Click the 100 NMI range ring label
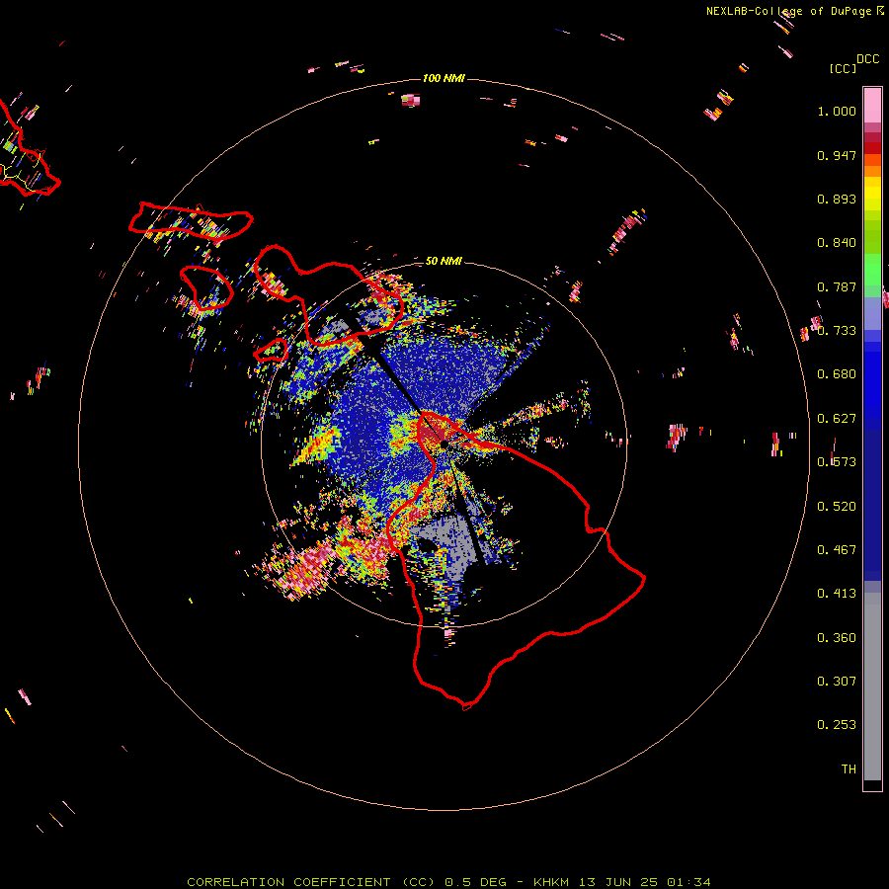Screen dimensions: 889x889 (x=444, y=78)
